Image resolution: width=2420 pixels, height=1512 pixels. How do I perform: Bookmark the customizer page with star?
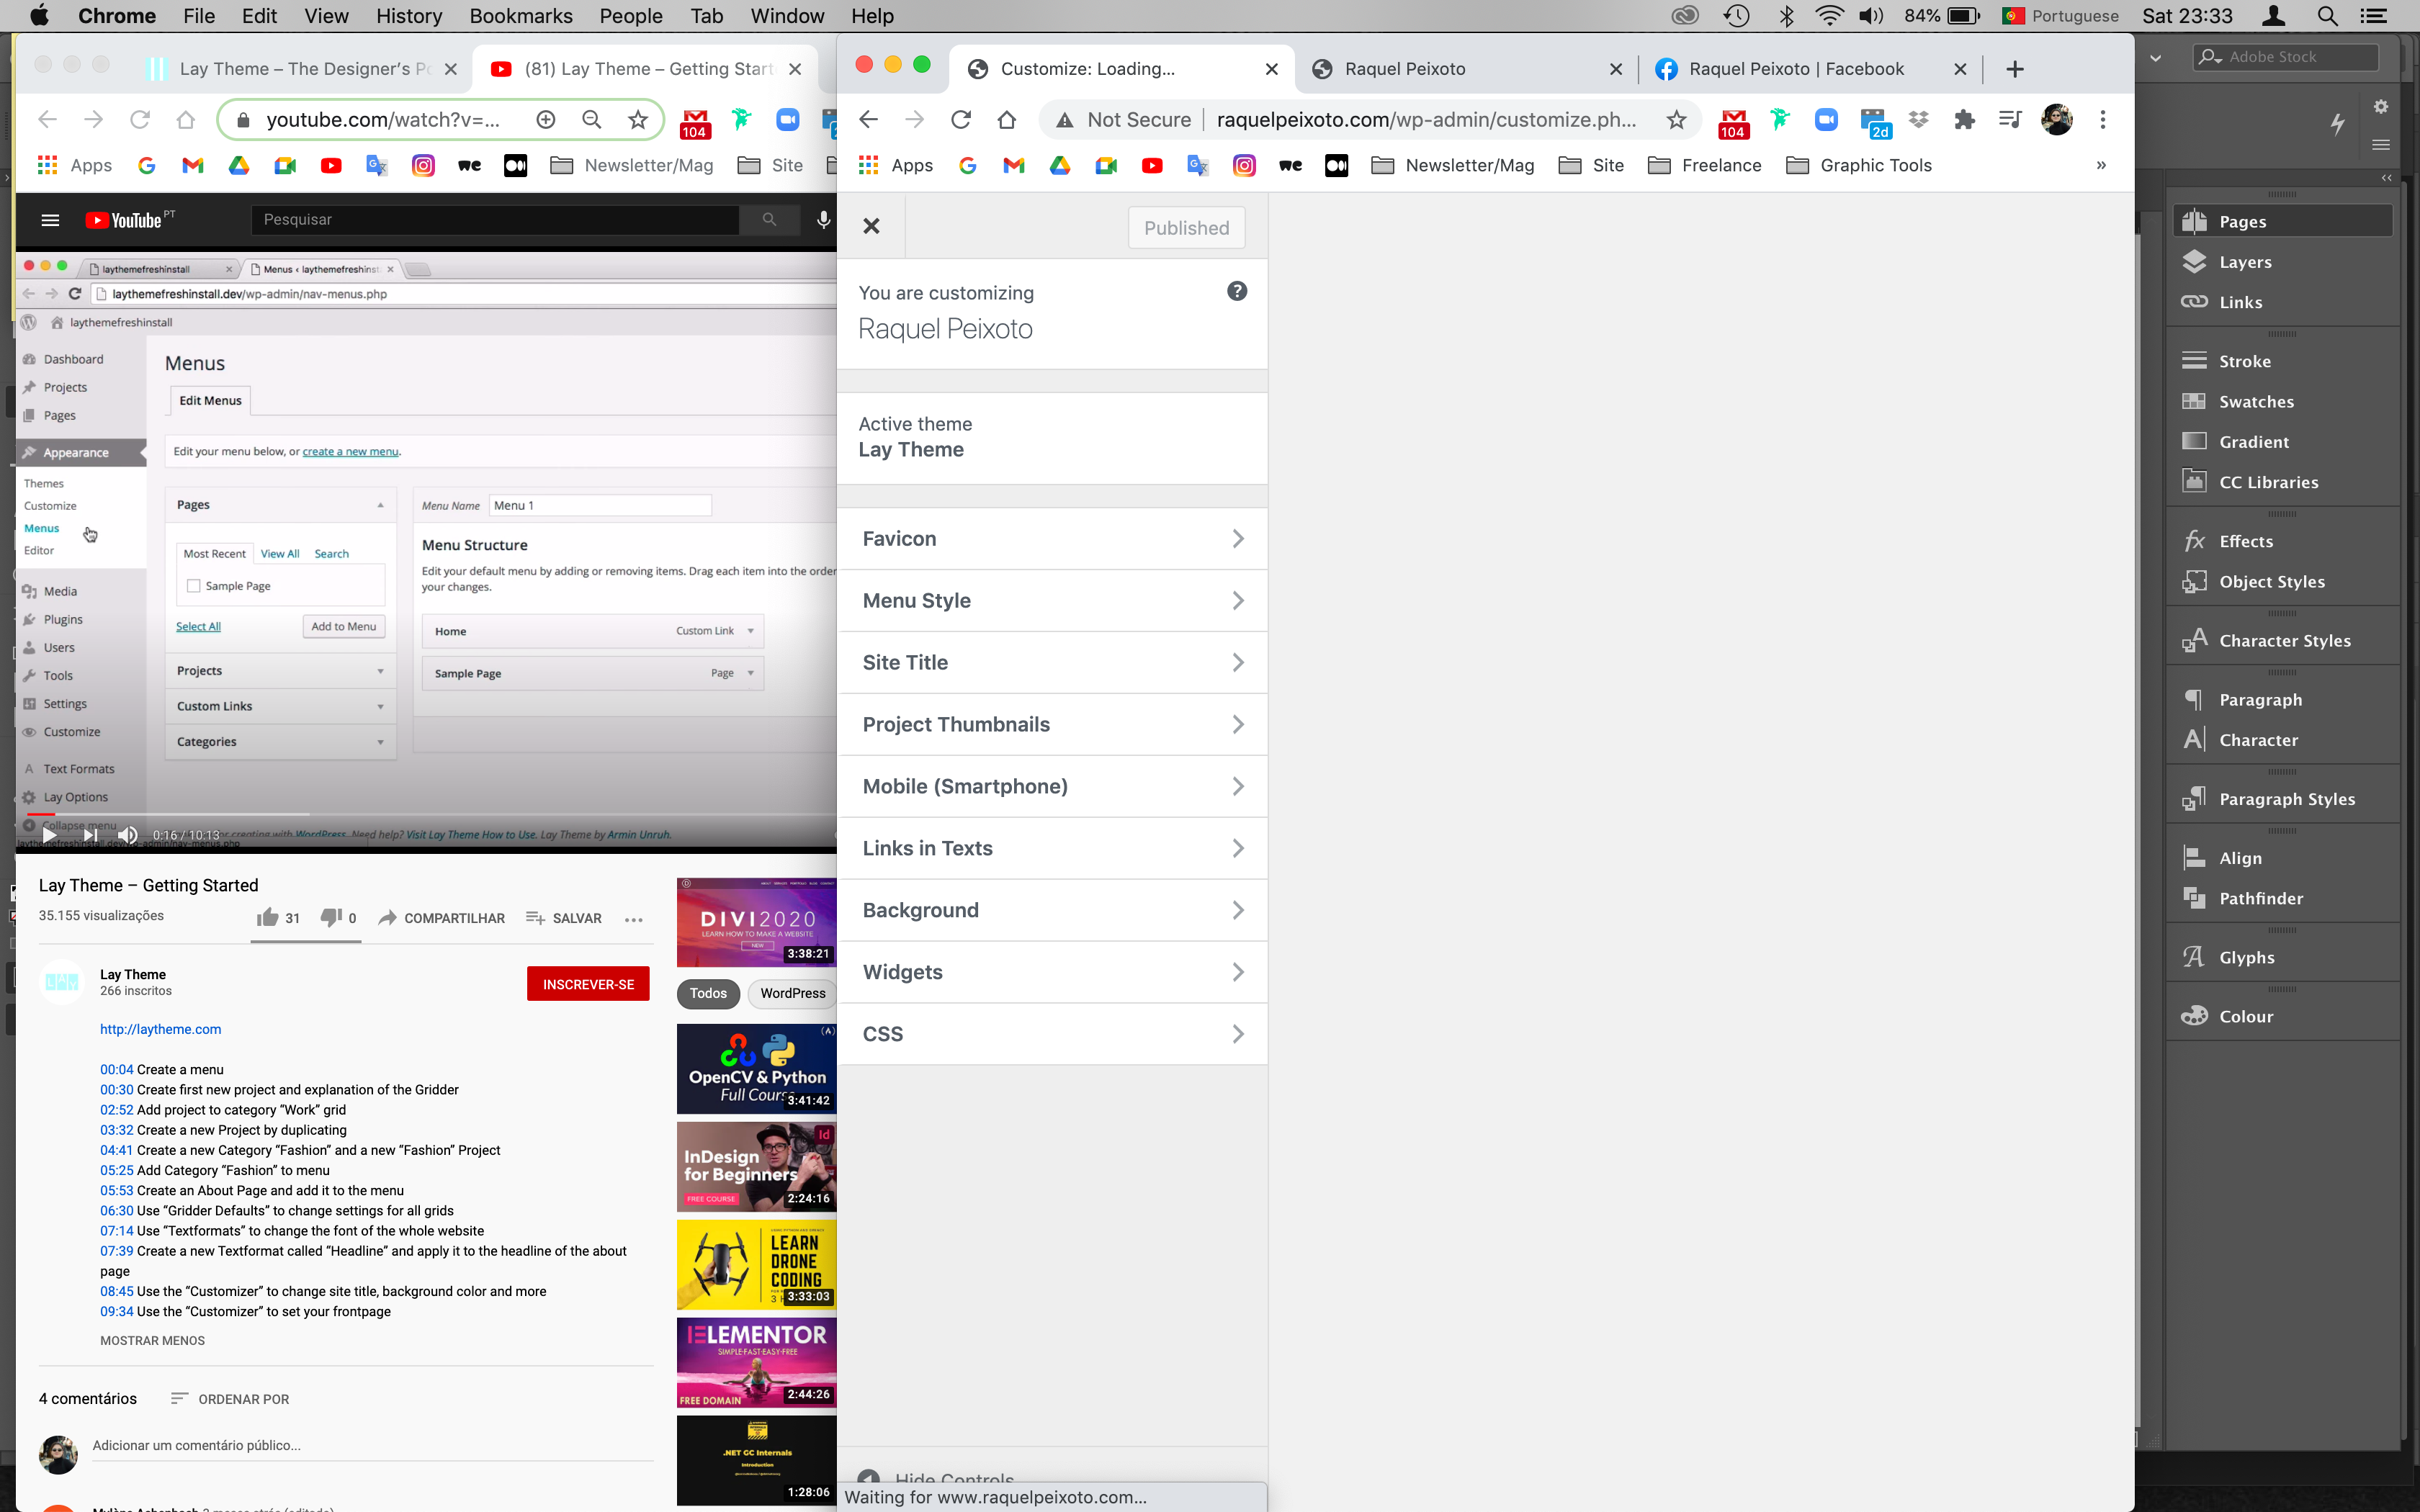[x=1676, y=120]
